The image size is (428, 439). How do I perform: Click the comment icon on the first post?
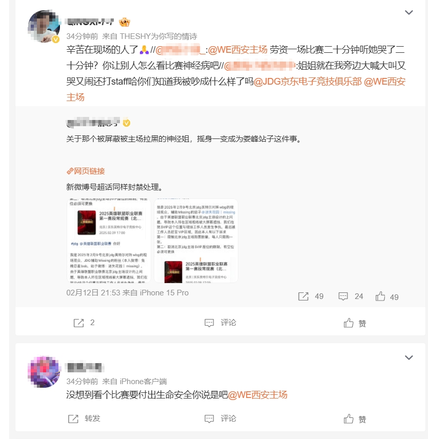pos(209,323)
